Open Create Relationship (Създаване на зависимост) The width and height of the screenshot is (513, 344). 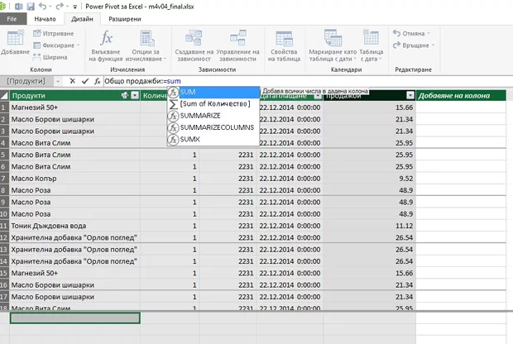click(x=194, y=39)
